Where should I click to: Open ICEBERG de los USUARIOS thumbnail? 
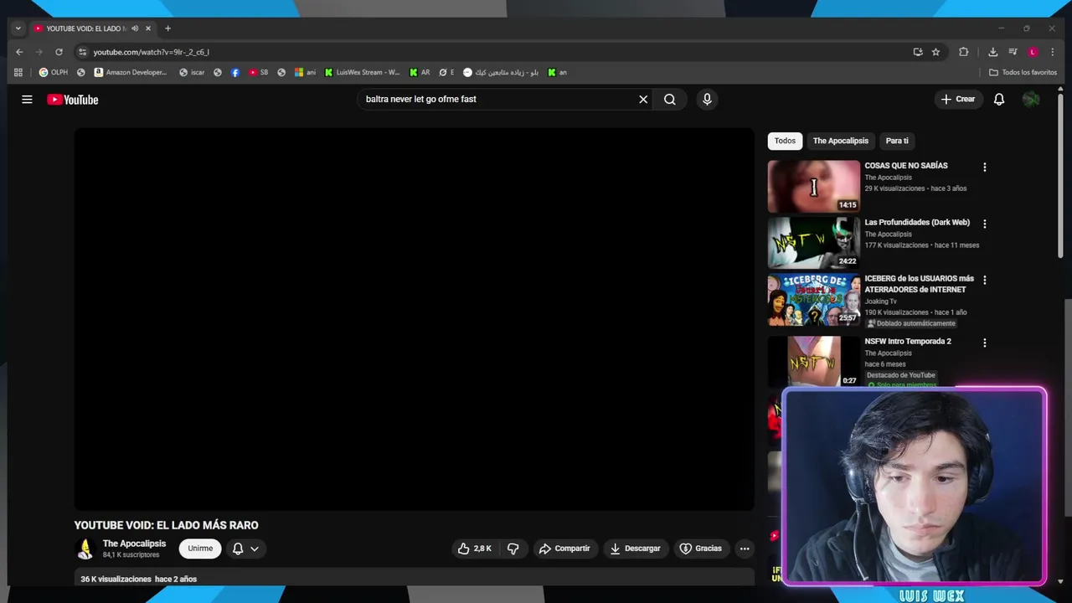[x=813, y=300]
